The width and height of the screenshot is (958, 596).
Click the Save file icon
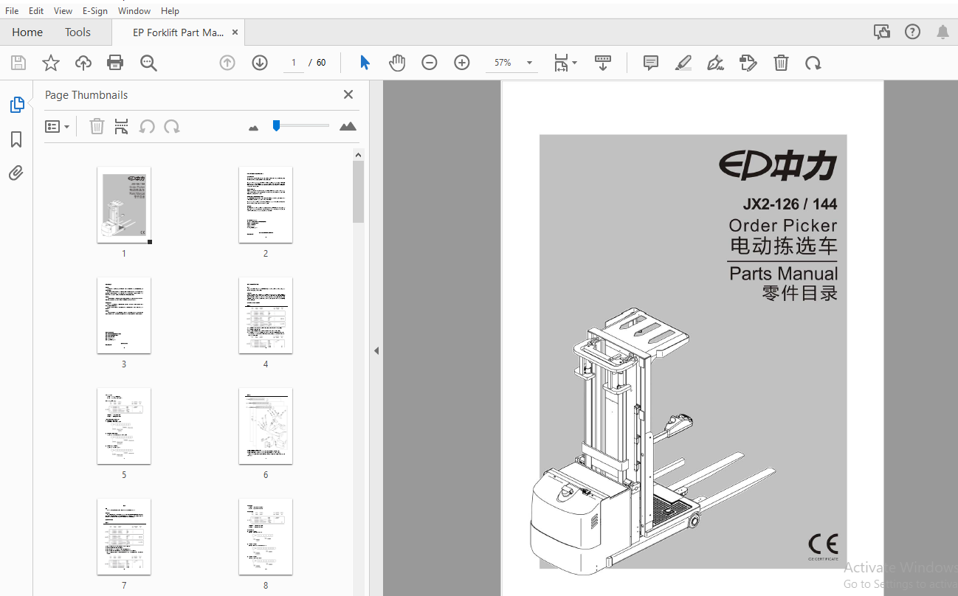point(18,63)
